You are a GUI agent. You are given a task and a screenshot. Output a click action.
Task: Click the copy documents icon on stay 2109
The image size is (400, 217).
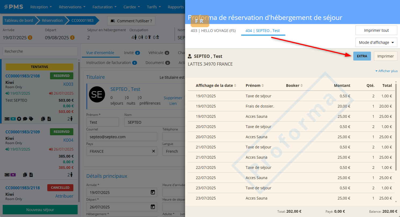(25, 175)
